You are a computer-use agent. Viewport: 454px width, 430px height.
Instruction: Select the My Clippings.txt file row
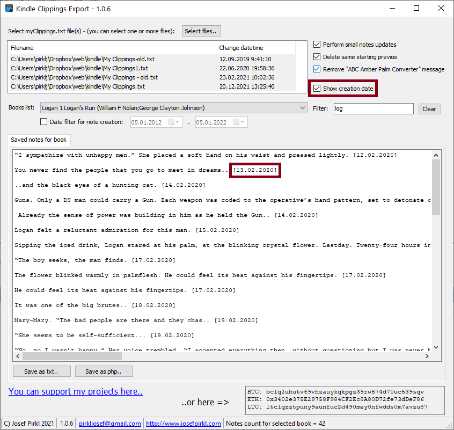click(153, 86)
